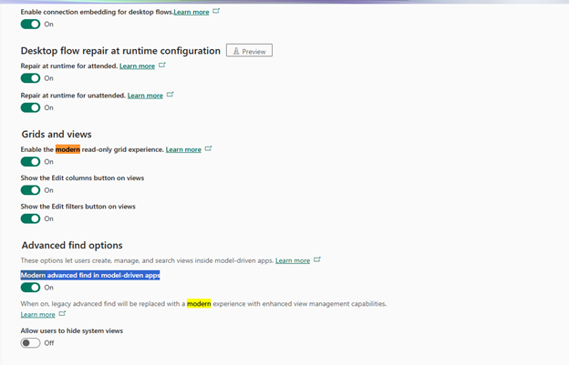
Task: Switch off Modern advanced find toggle
Action: tap(30, 288)
